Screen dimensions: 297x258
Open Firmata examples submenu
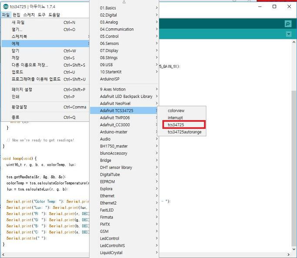124,217
